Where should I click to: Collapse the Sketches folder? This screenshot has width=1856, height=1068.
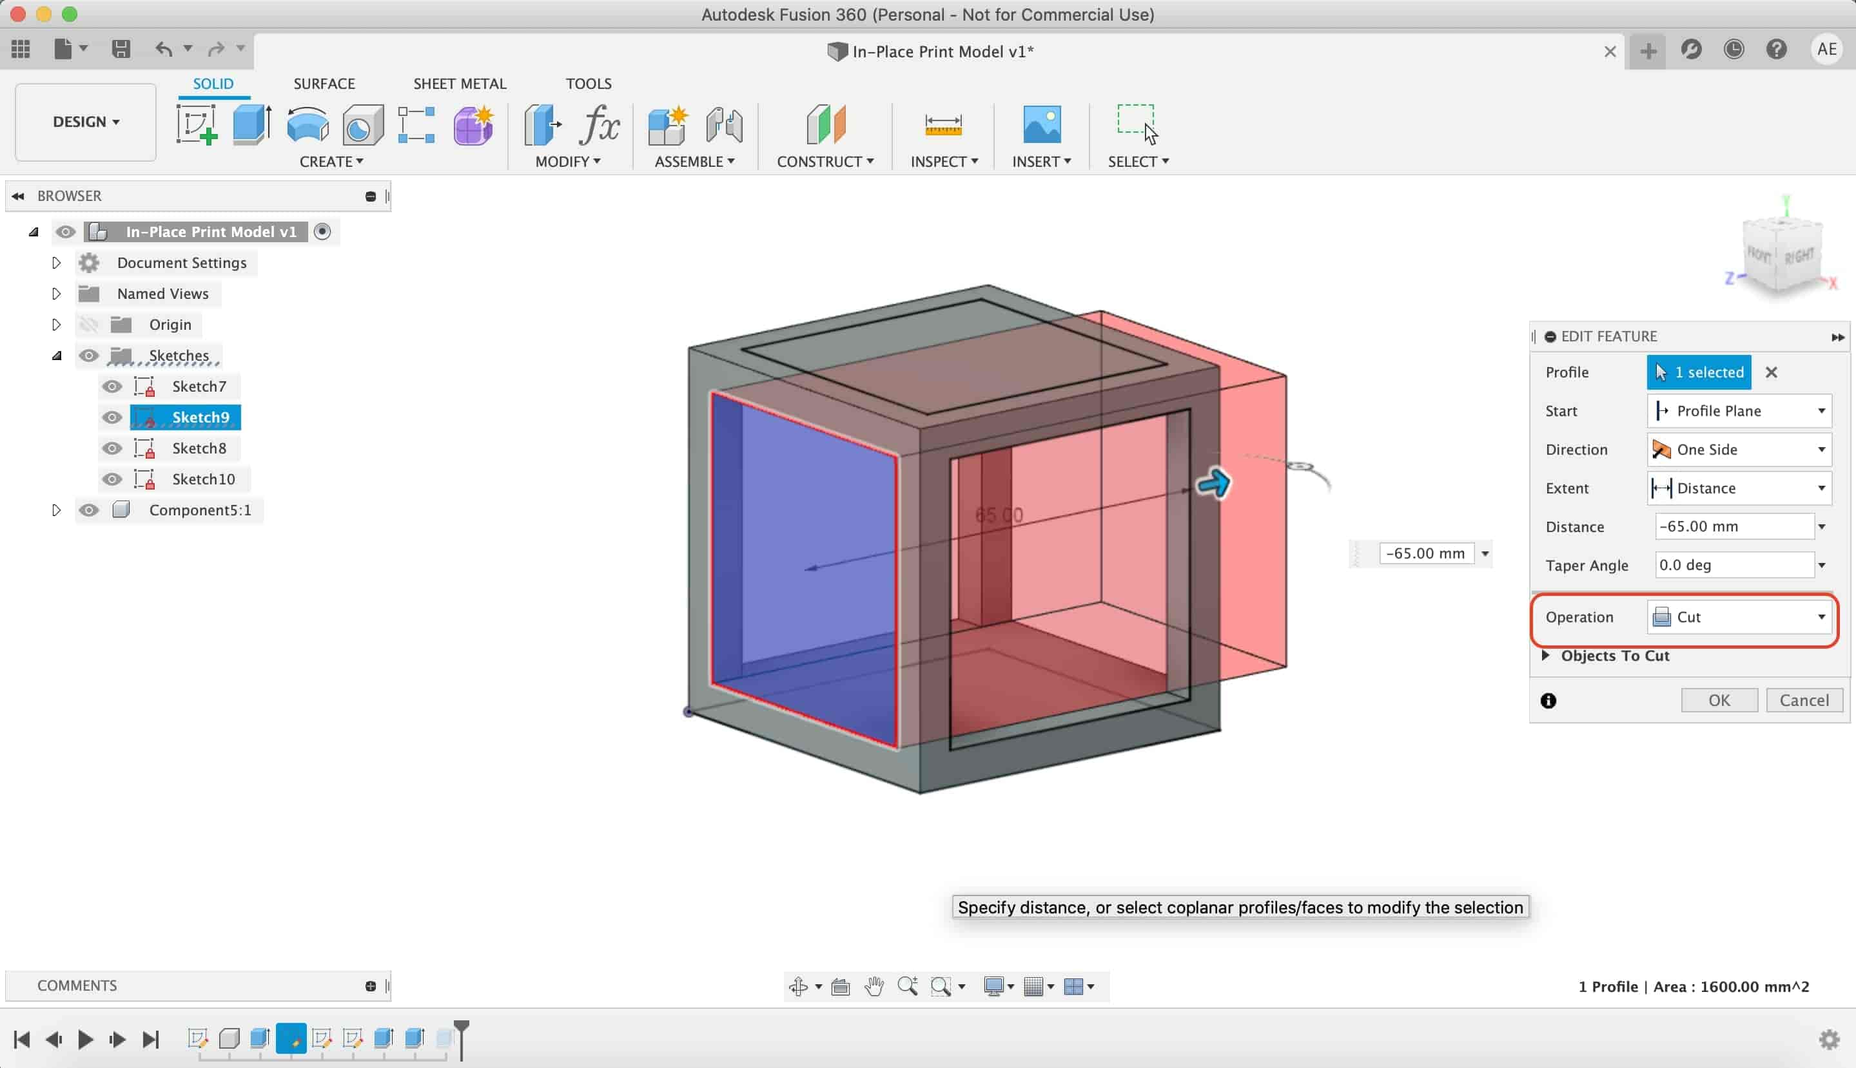57,356
